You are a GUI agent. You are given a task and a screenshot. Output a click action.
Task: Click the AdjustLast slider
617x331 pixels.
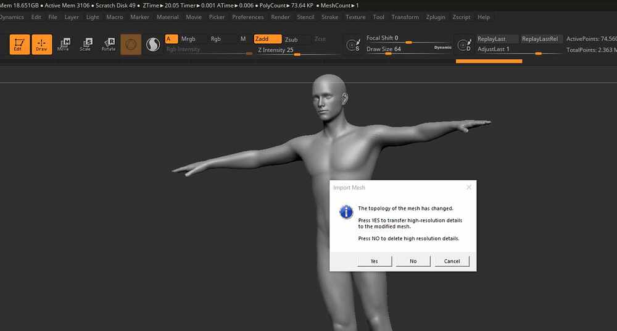[520, 49]
